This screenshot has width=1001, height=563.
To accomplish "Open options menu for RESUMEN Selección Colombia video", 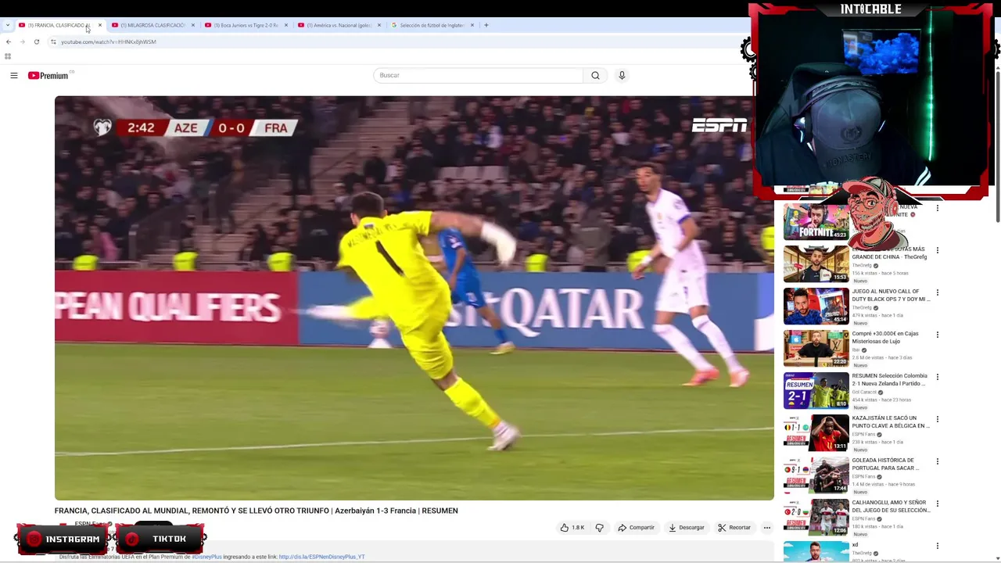I will pyautogui.click(x=937, y=377).
